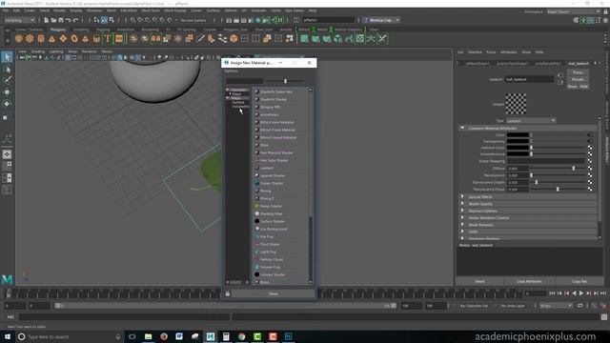Image resolution: width=610 pixels, height=343 pixels.
Task: Toggle Make Live magnet icon
Action: coord(170,20)
